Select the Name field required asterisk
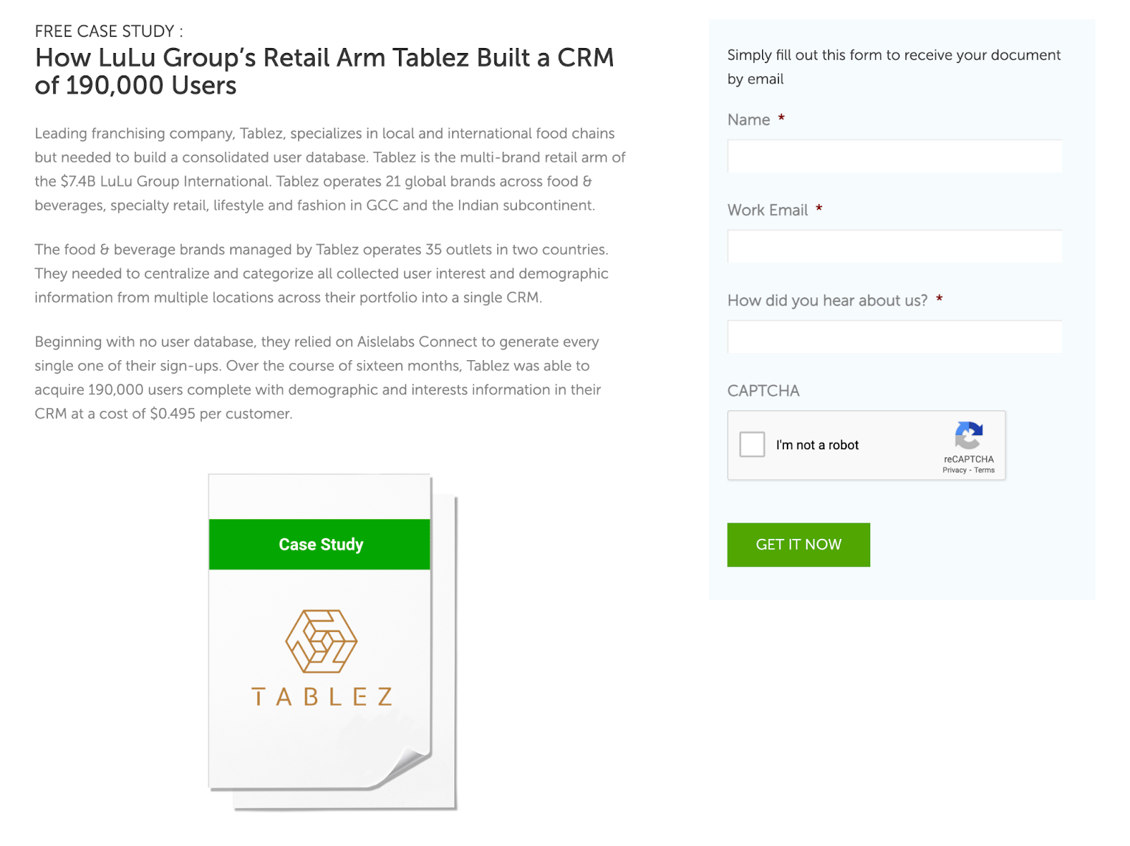Screen dimensions: 1130x846 point(781,119)
